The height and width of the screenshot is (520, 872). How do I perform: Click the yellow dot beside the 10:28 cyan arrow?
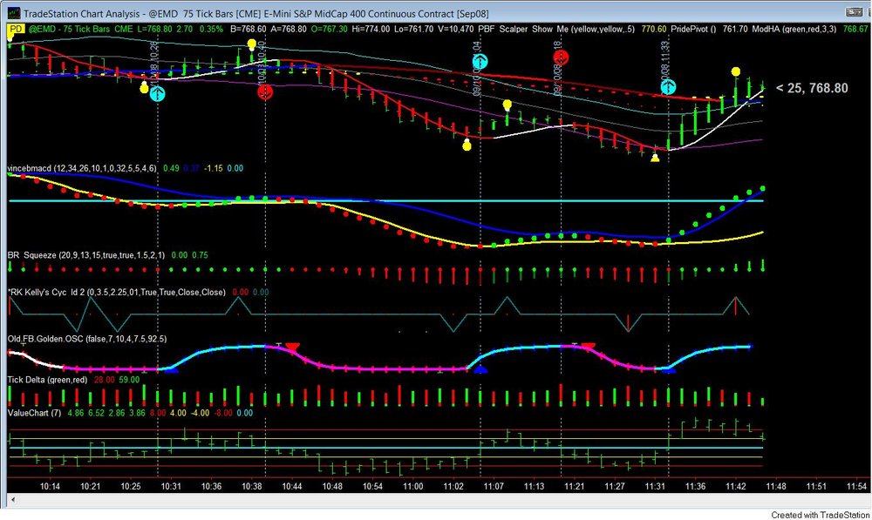[x=144, y=88]
